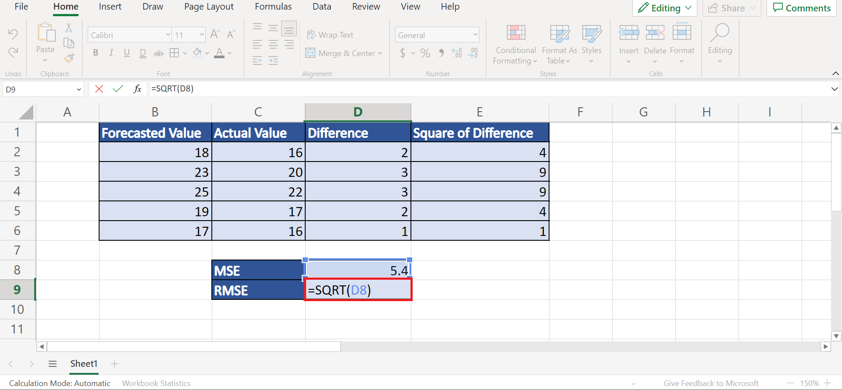Set Center horizontal alignment
842x390 pixels.
[273, 44]
